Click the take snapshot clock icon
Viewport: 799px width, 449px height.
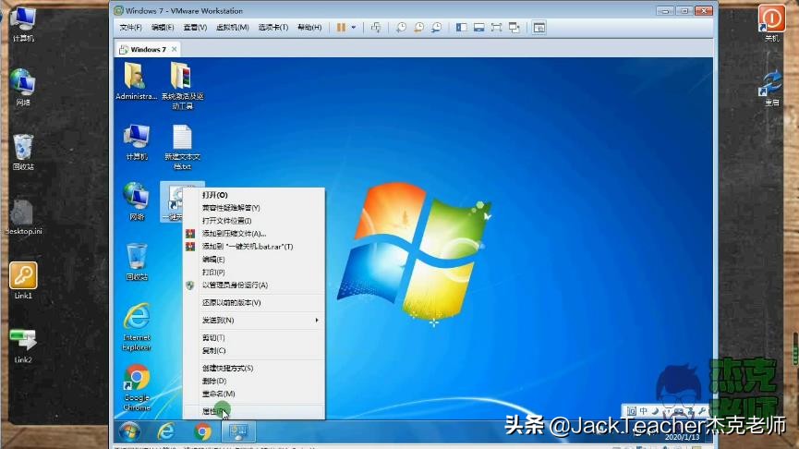402,28
